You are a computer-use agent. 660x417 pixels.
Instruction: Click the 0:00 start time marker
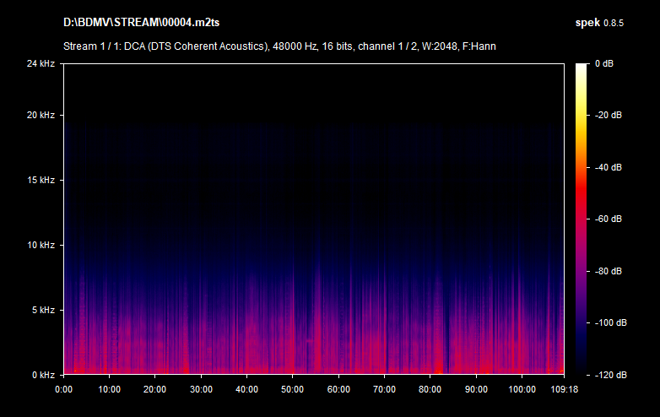click(x=63, y=389)
